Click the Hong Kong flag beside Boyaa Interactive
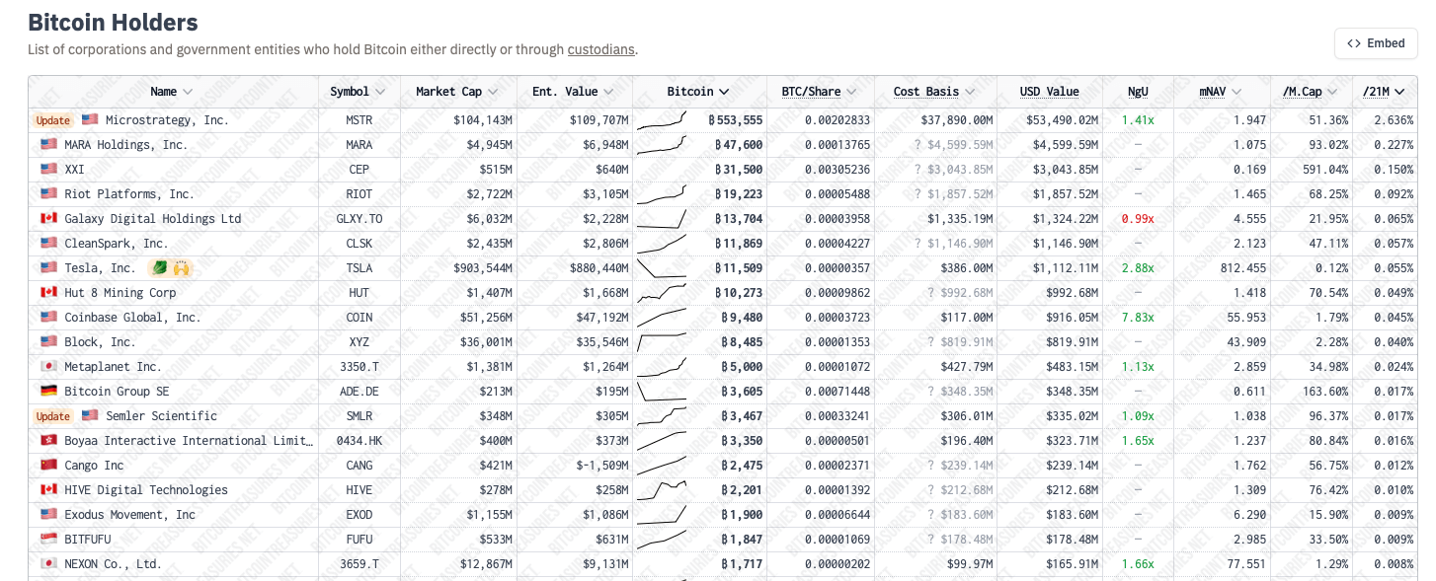 tap(48, 441)
